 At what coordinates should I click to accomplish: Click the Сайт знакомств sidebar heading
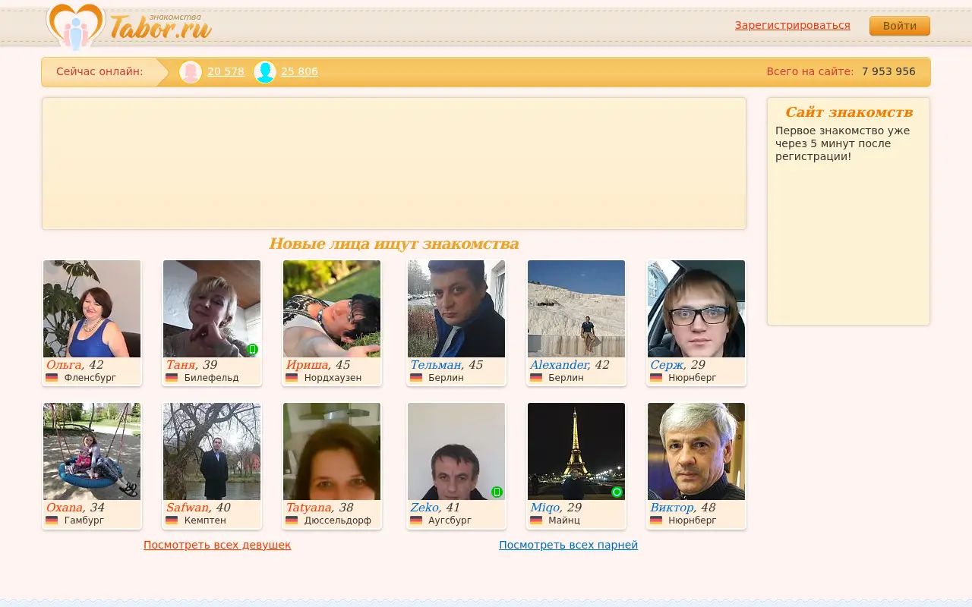click(x=849, y=112)
